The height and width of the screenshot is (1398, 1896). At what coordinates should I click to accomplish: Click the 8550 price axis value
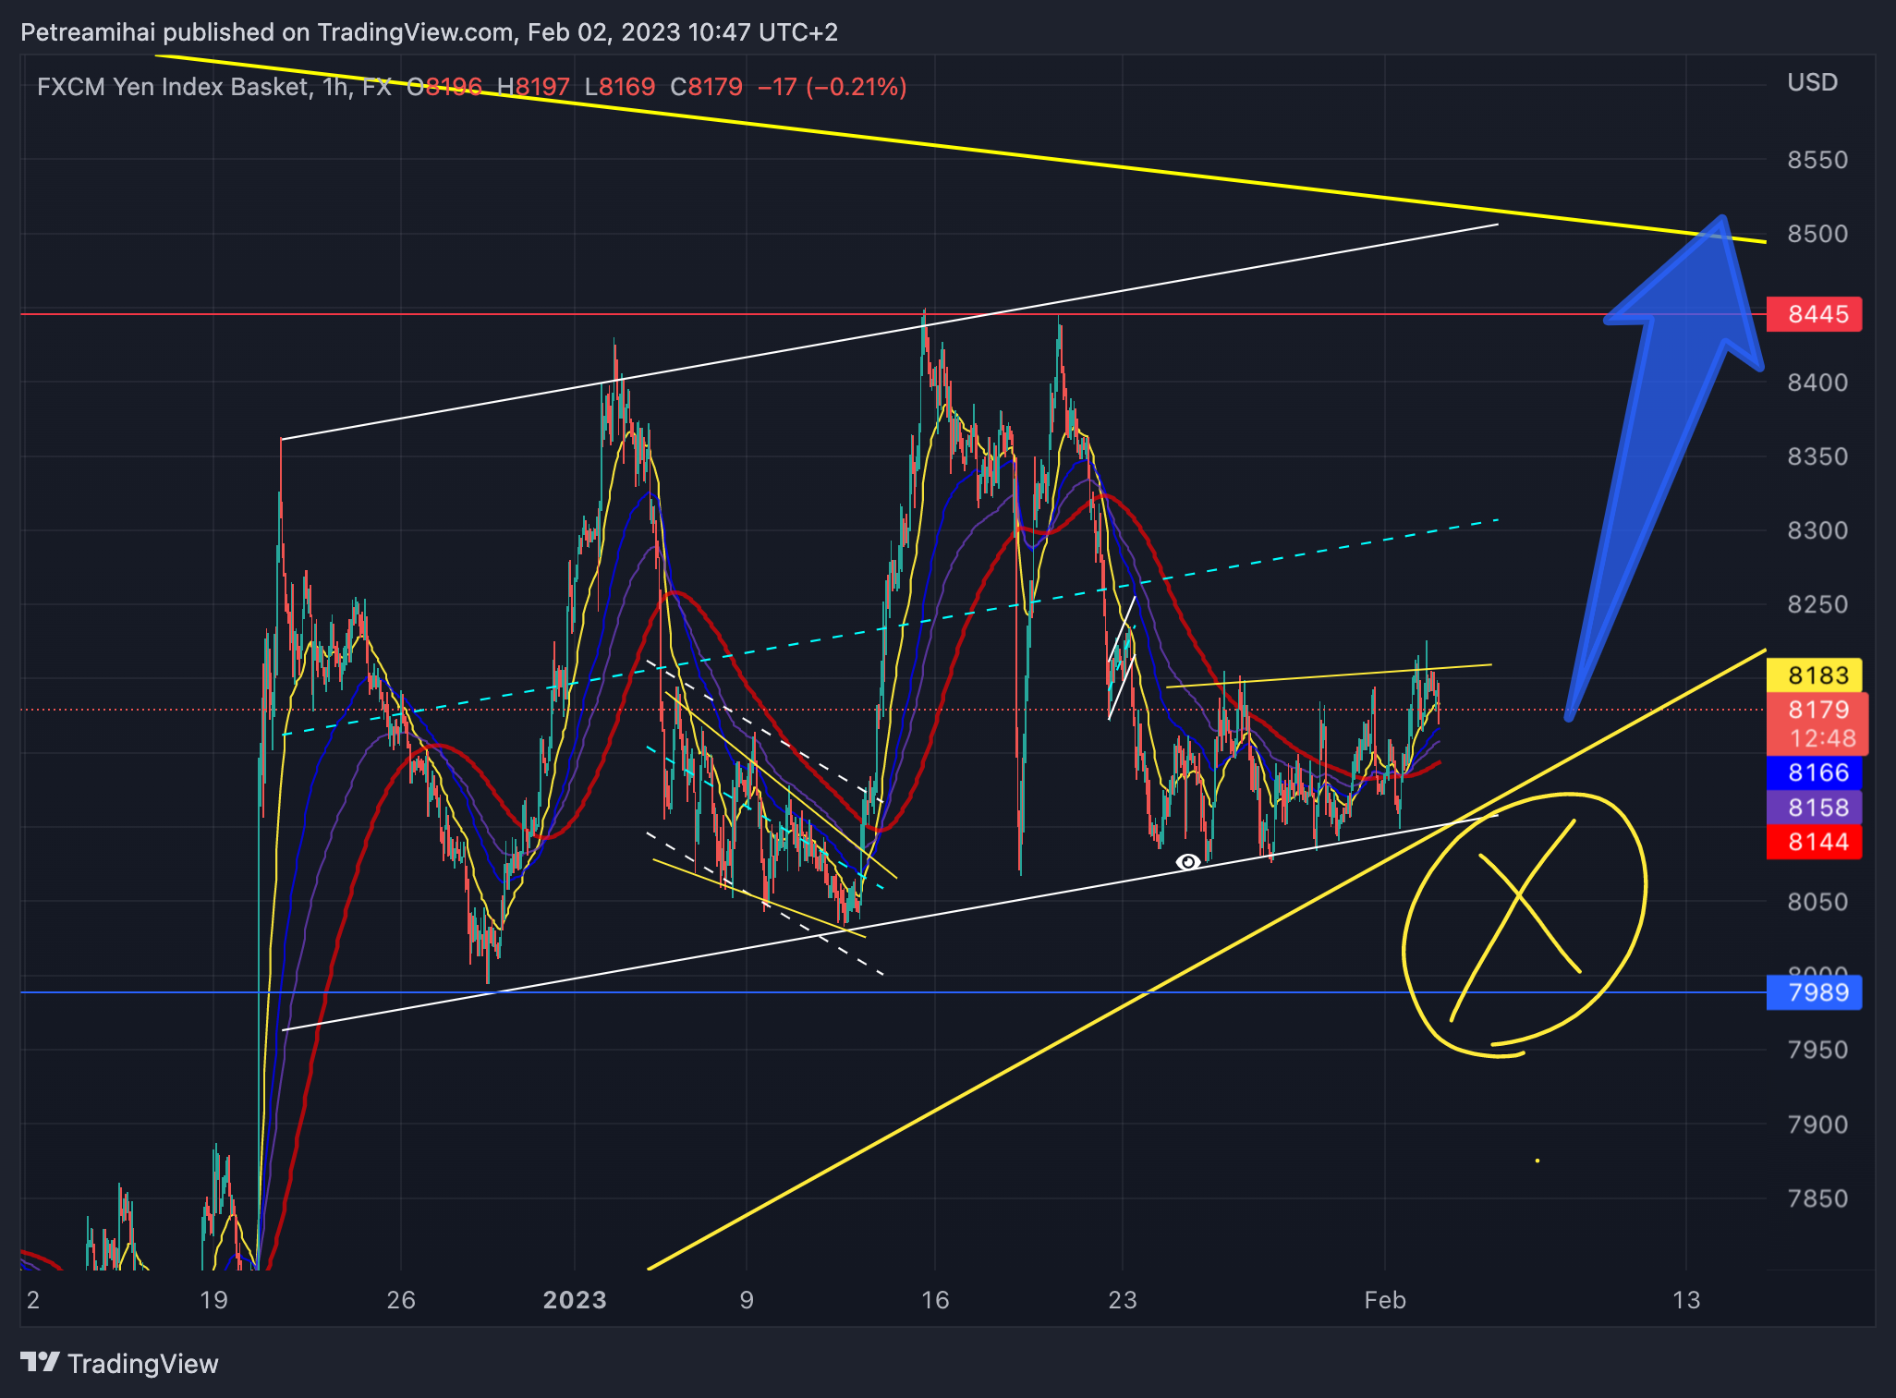click(1817, 160)
